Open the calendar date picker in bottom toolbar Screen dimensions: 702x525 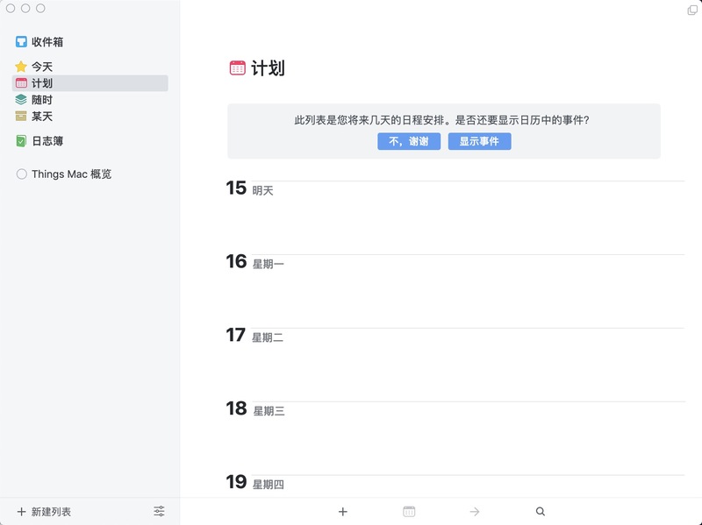pos(409,510)
